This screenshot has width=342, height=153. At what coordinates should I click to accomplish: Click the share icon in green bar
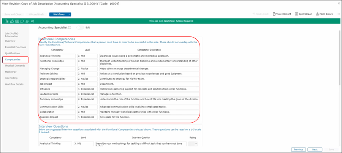pos(32,21)
